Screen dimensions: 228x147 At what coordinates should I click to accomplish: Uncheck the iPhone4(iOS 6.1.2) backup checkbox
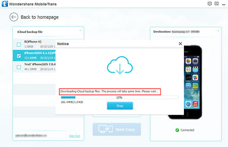click(x=19, y=56)
